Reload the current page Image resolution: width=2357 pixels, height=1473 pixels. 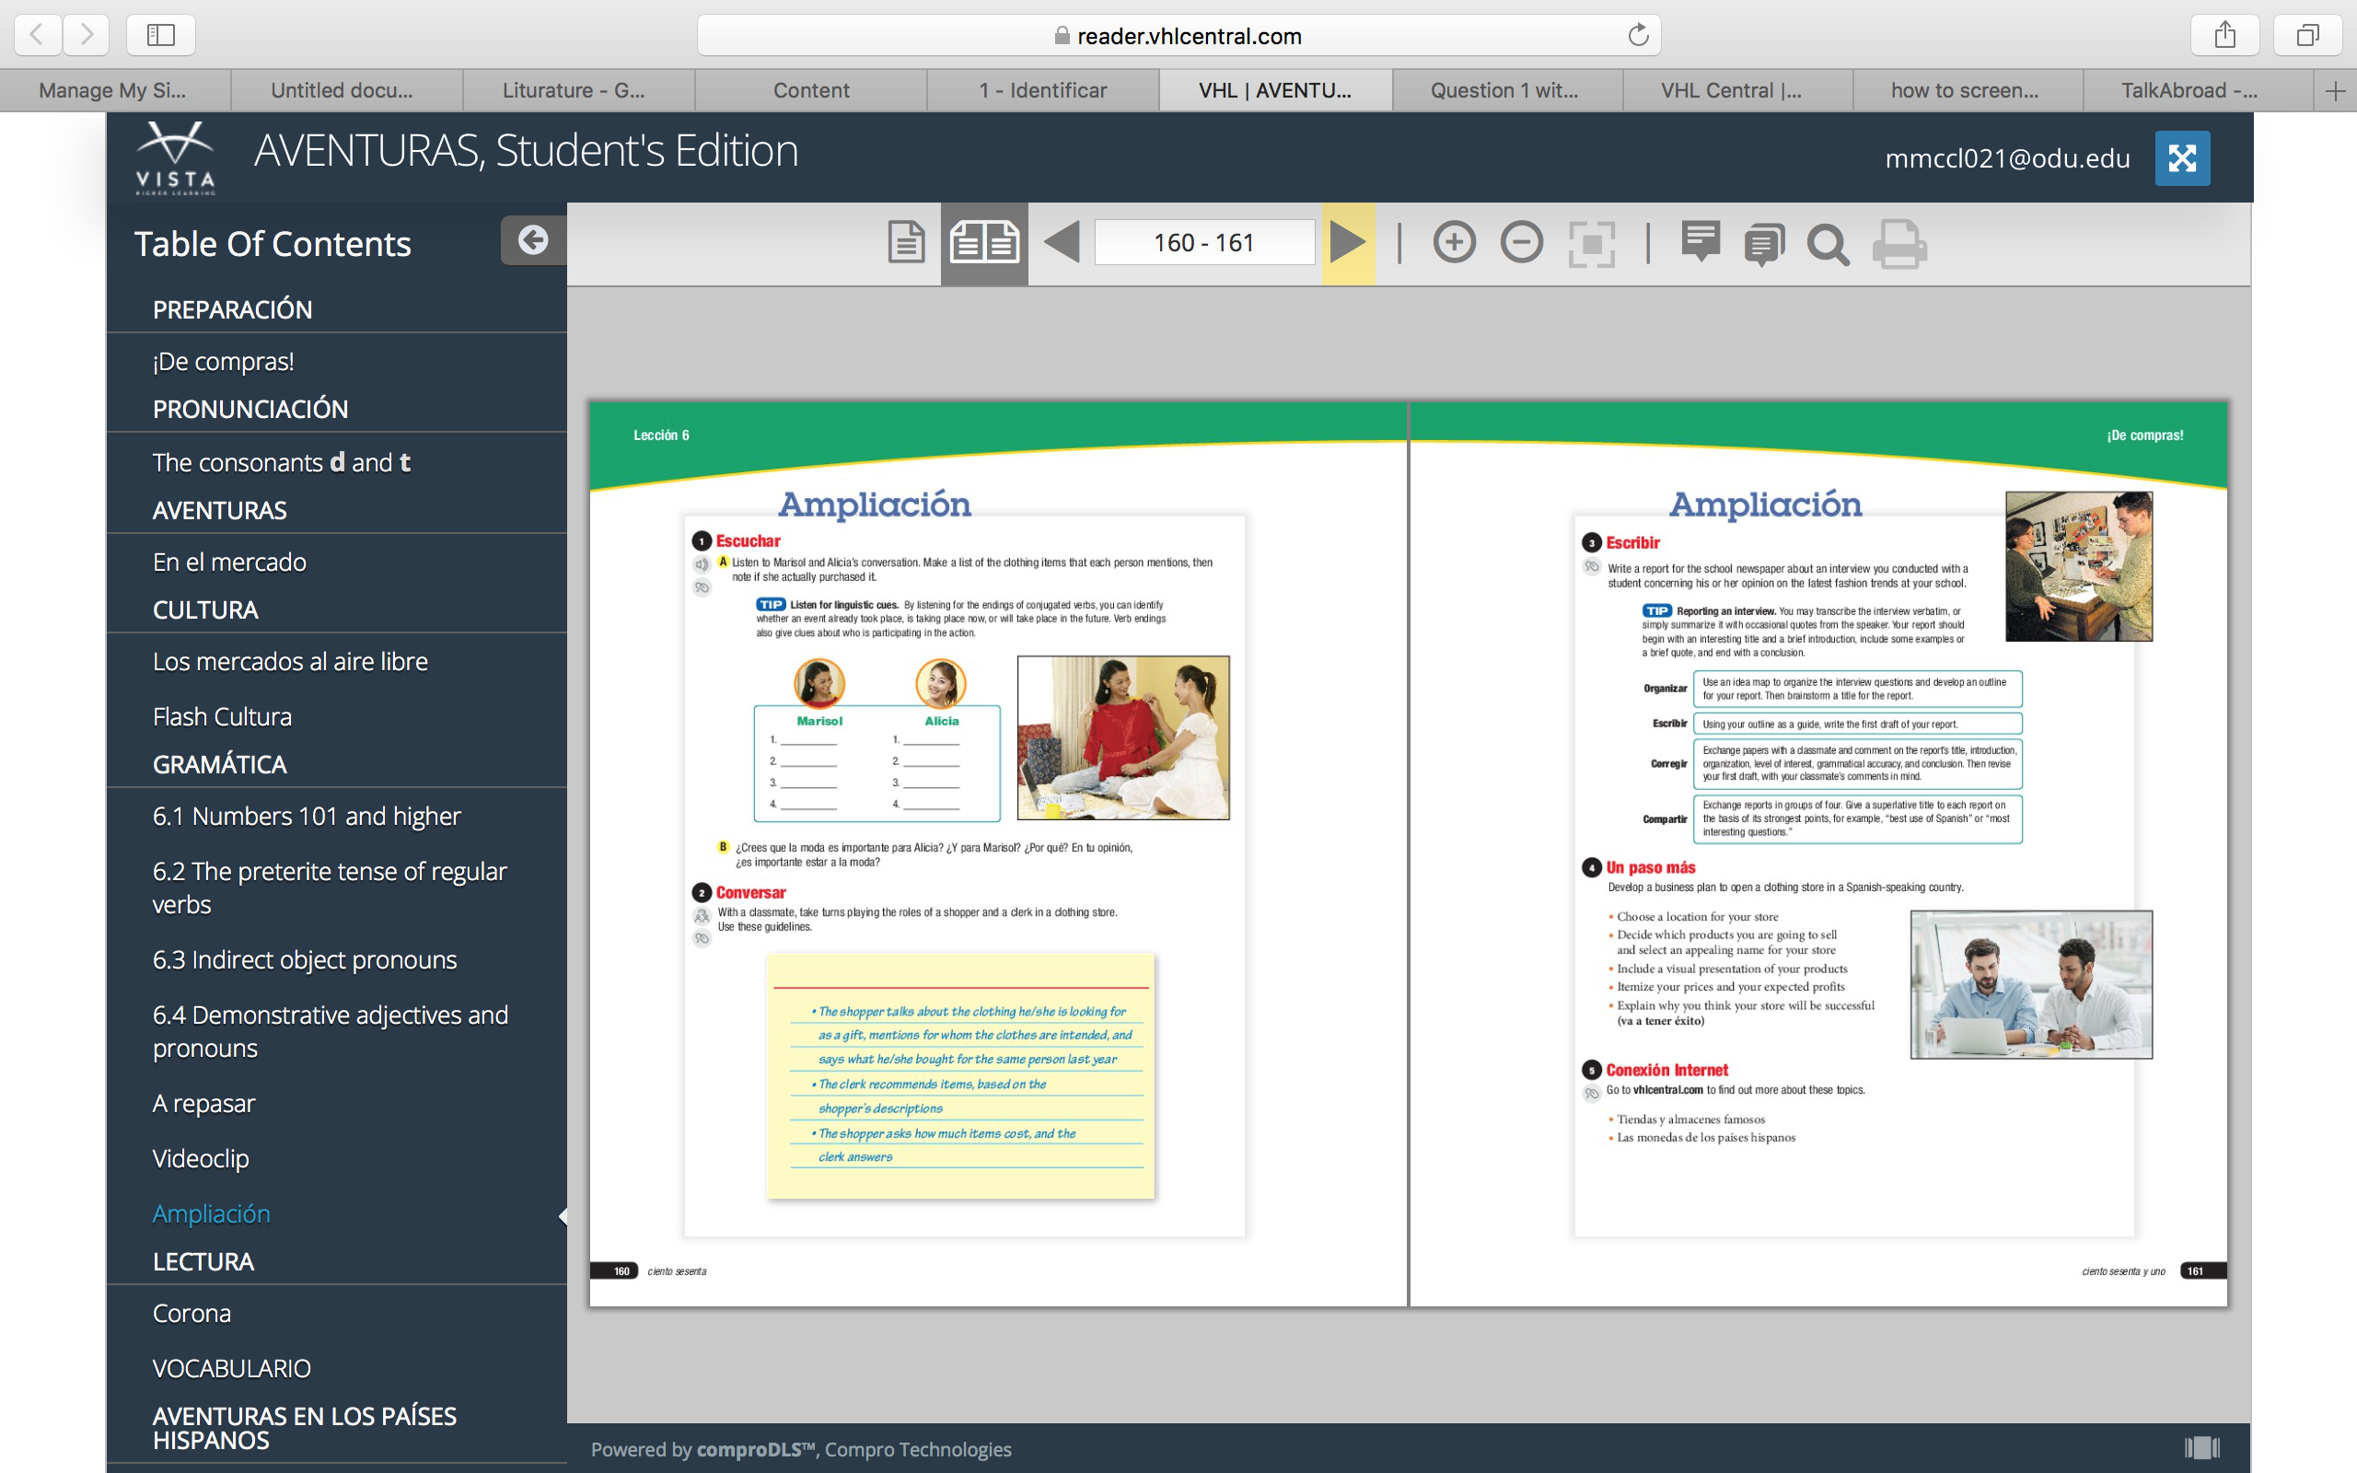(x=1638, y=35)
